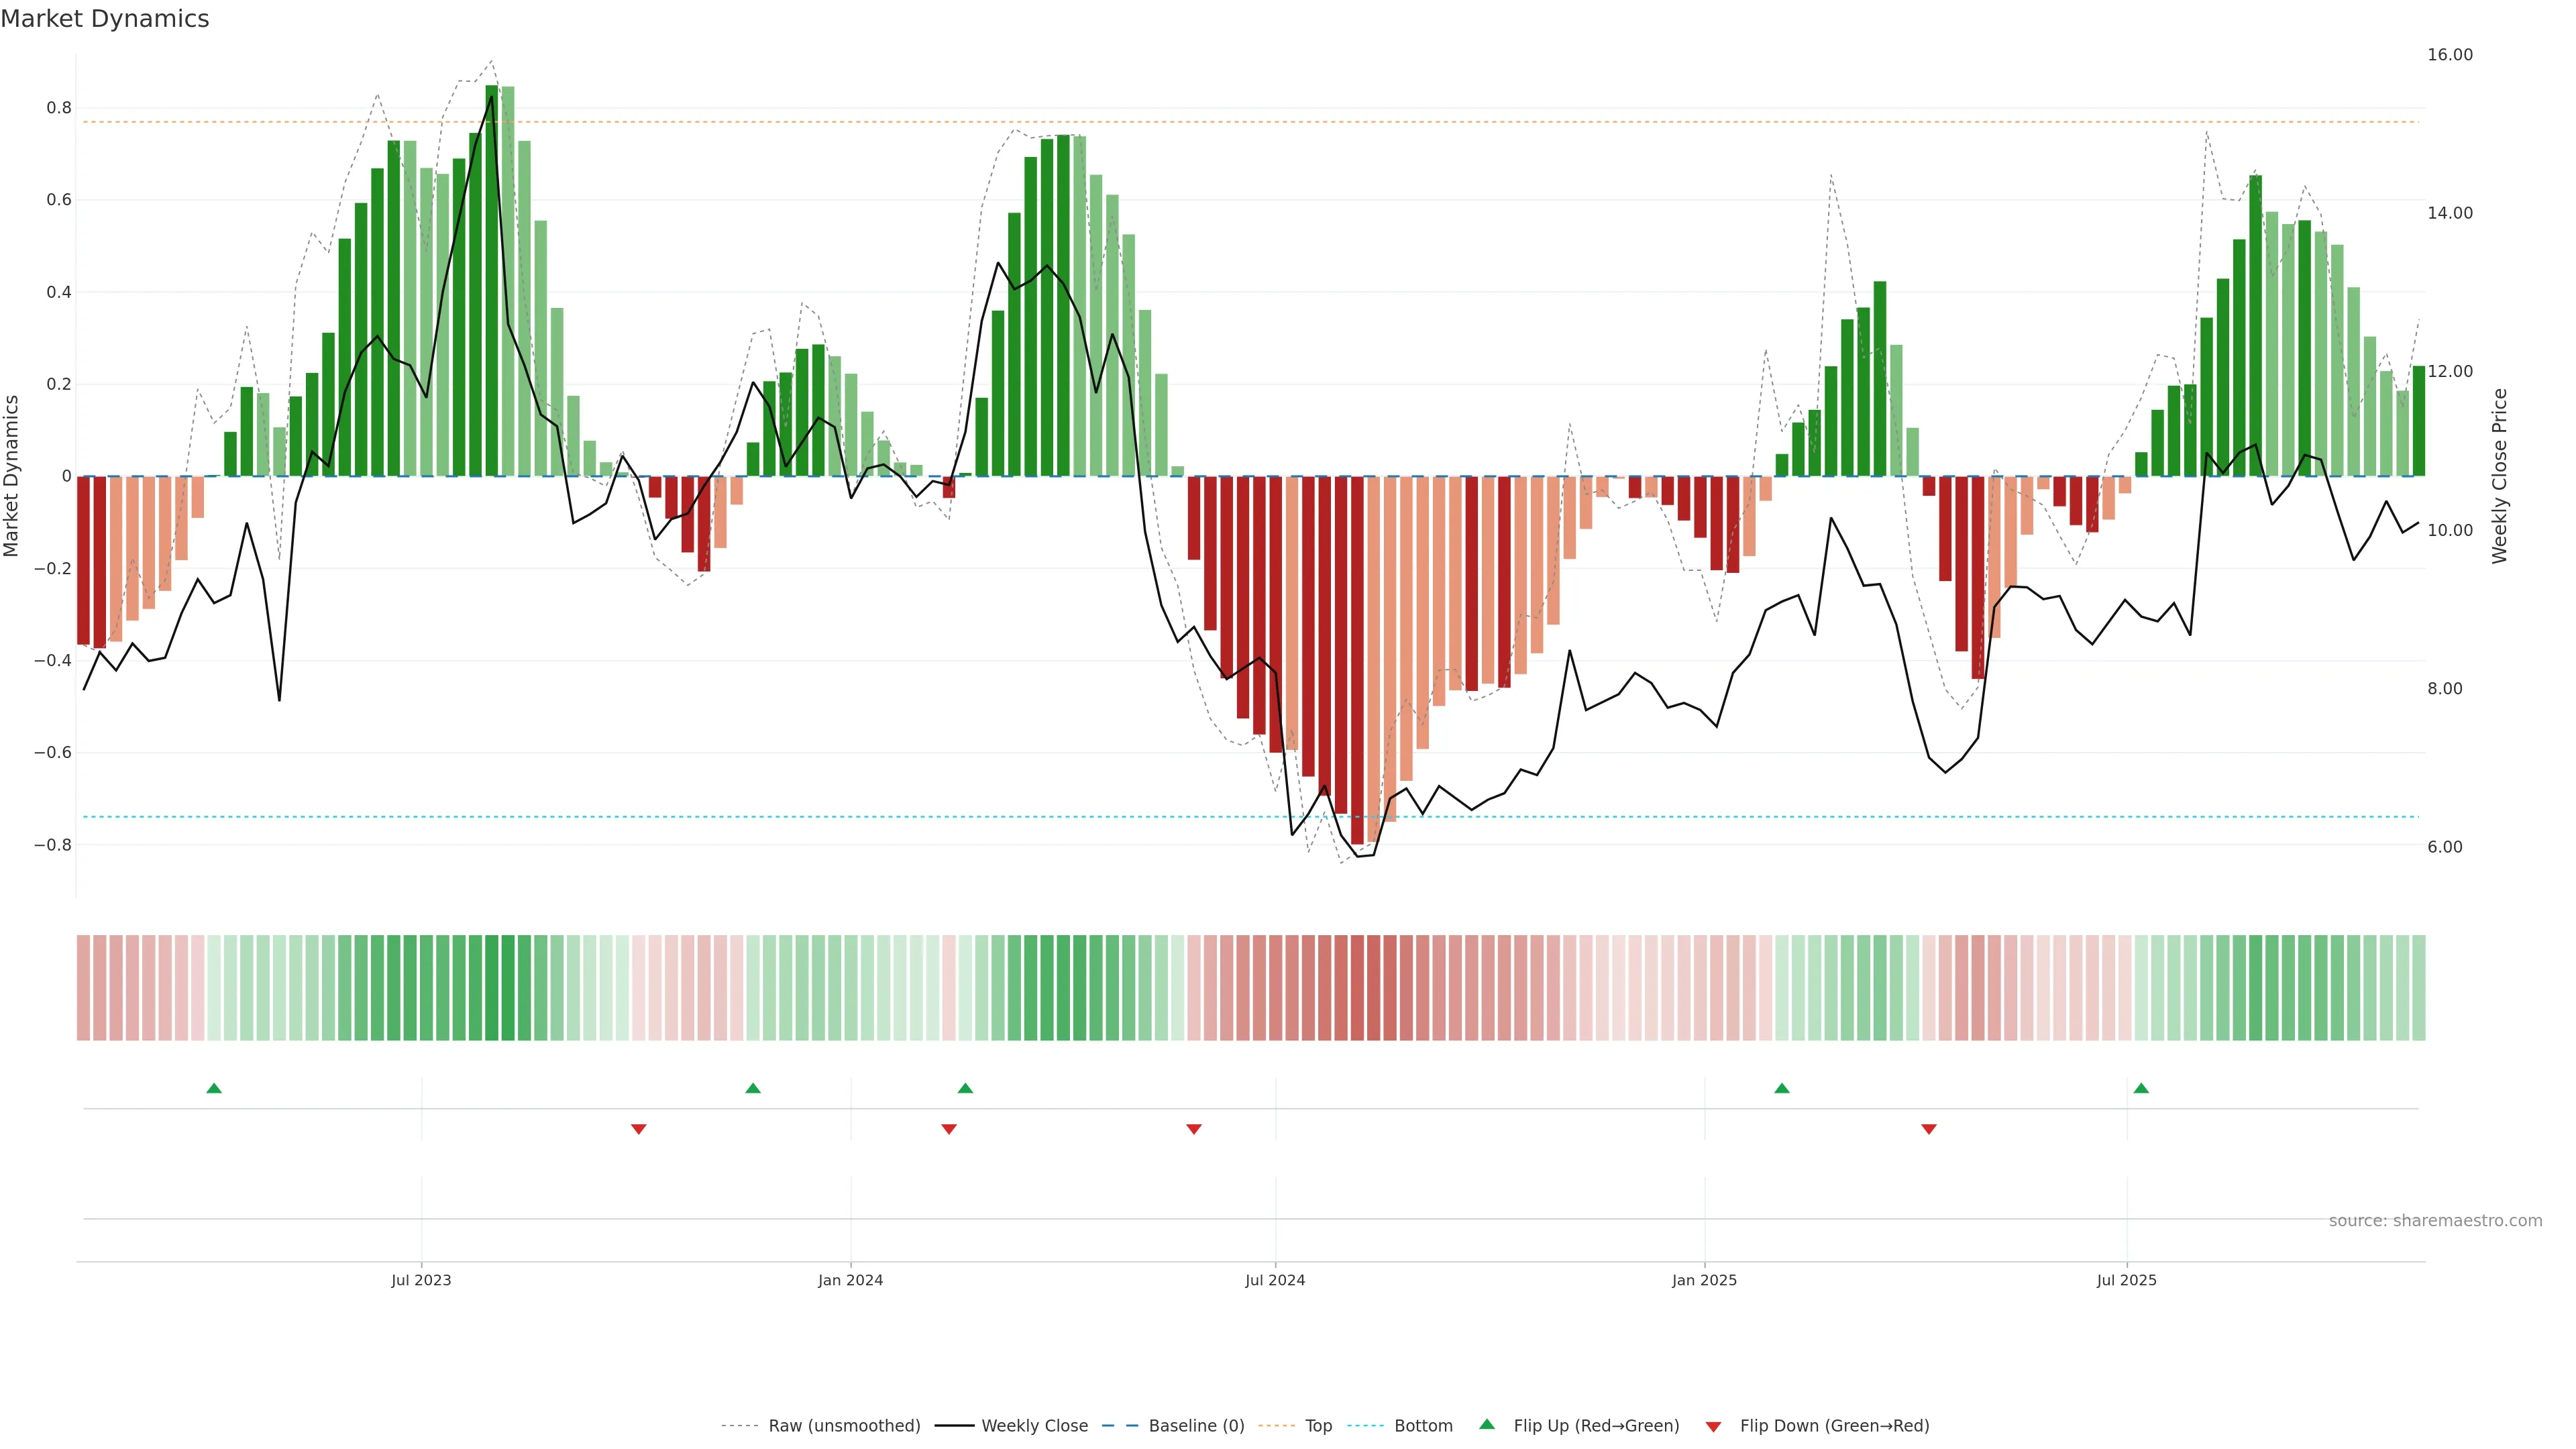The image size is (2576, 1449).
Task: Click the red flip-down triangle in spring 2025
Action: coord(1929,1129)
